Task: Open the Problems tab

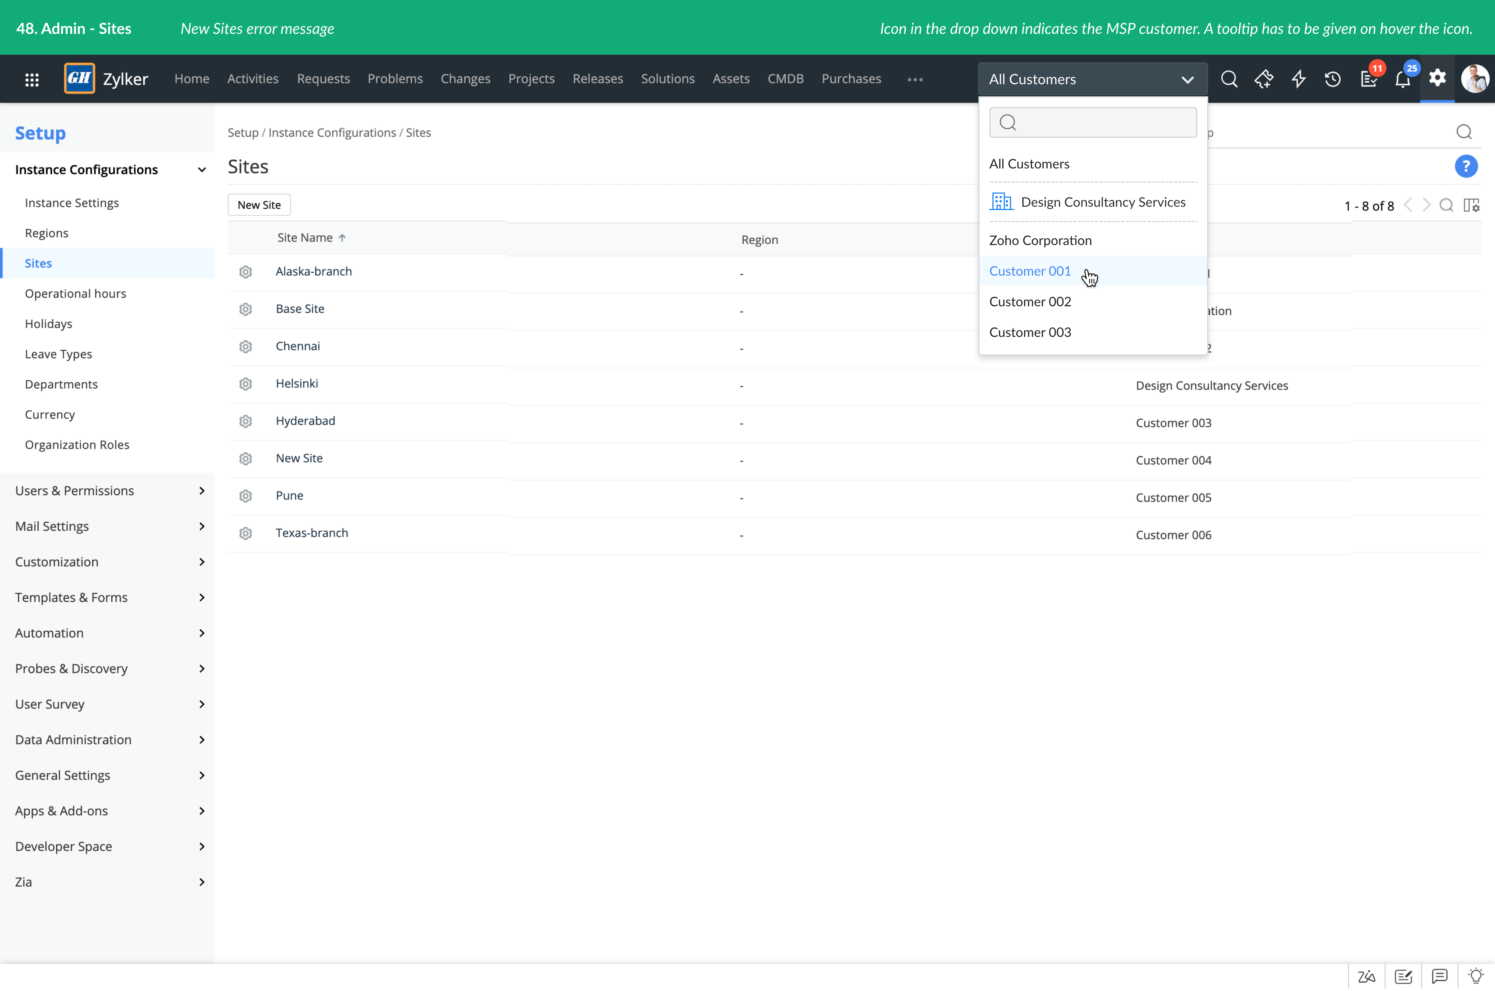Action: [x=395, y=78]
